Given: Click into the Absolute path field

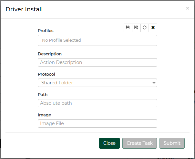Looking at the screenshot, I should 97,103.
